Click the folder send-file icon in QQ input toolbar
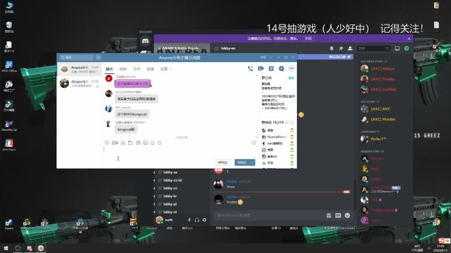This screenshot has height=253, width=451. point(130,143)
